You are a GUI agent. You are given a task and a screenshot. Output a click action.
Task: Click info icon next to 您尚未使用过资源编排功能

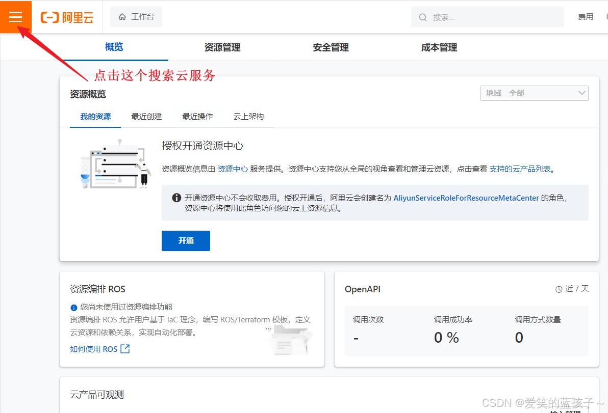click(x=74, y=307)
